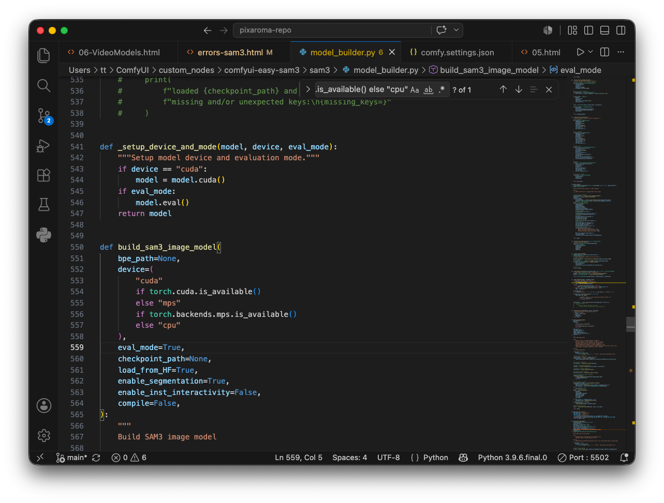The image size is (664, 503).
Task: Open the Extensions view
Action: pyautogui.click(x=44, y=175)
